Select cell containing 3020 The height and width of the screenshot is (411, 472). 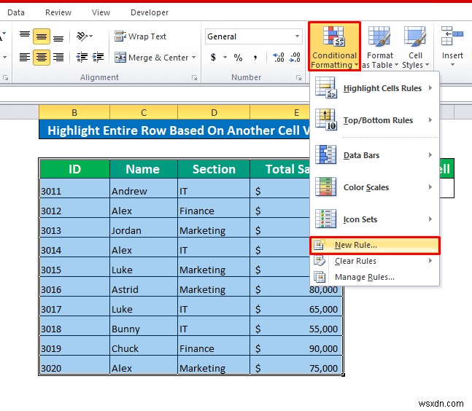tap(74, 365)
